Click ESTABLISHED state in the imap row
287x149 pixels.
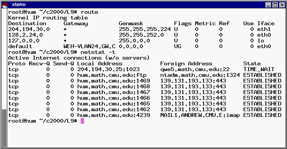pyautogui.click(x=262, y=115)
